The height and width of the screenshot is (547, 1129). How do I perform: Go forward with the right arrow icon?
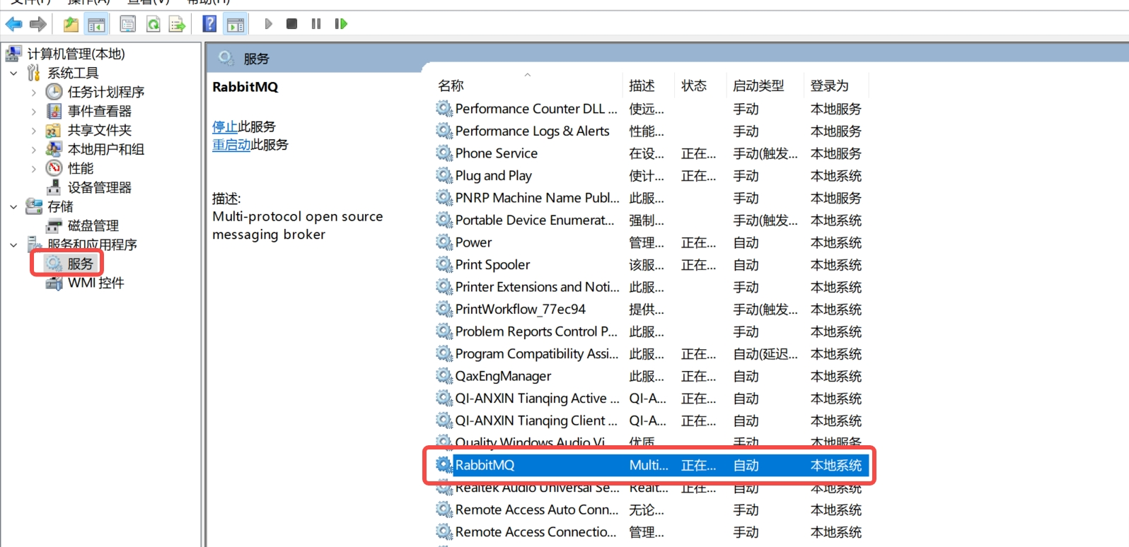point(38,24)
